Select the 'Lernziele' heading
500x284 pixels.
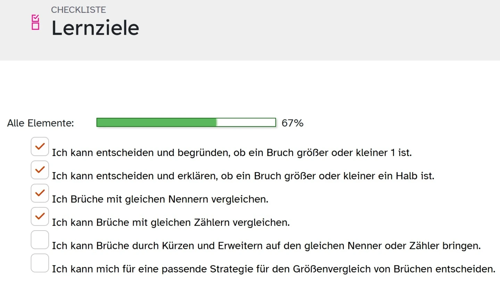(x=95, y=28)
